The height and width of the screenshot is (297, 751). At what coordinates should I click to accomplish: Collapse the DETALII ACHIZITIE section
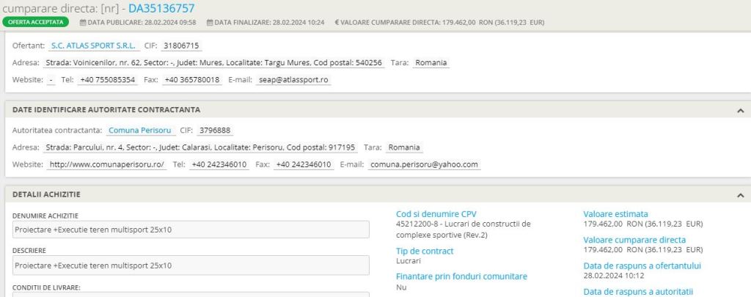[740, 195]
